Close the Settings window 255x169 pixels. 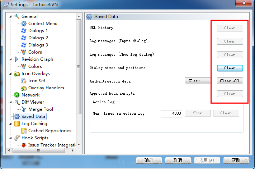(244, 3)
